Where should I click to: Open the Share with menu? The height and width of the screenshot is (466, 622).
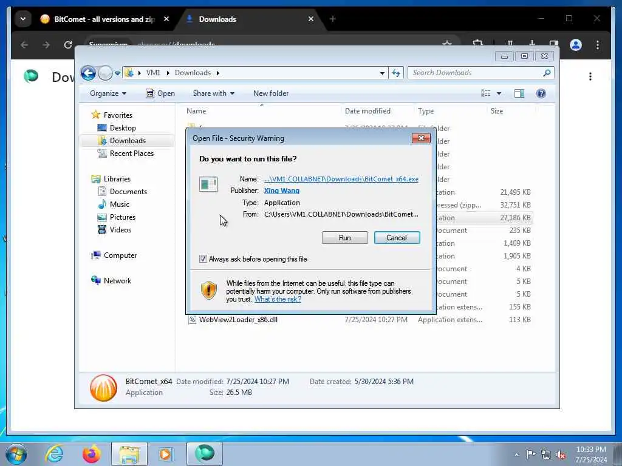[213, 93]
